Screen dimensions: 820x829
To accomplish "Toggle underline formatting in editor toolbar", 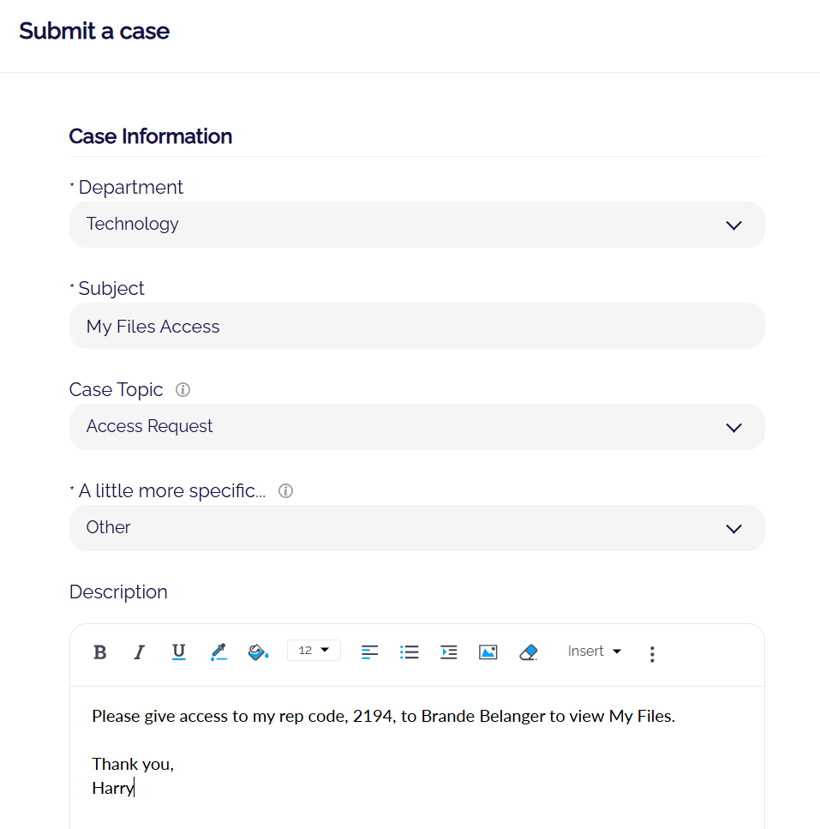I will coord(178,652).
